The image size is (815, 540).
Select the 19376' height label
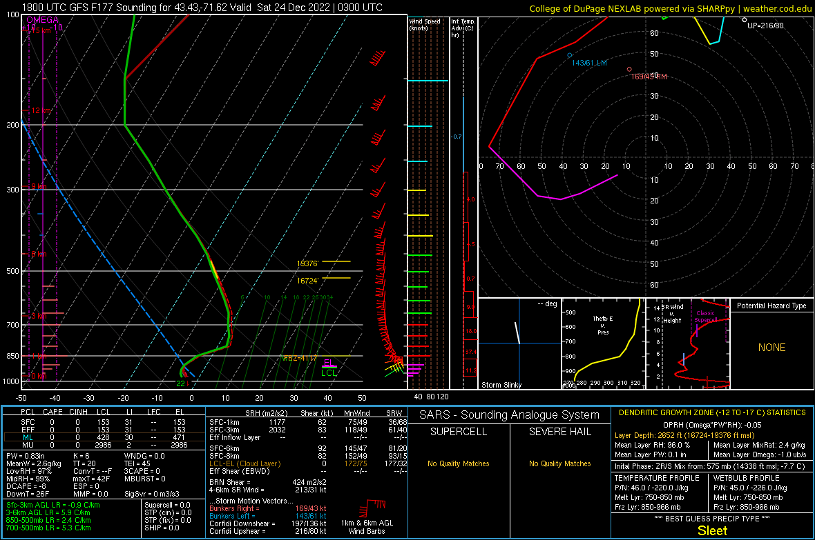click(x=308, y=263)
